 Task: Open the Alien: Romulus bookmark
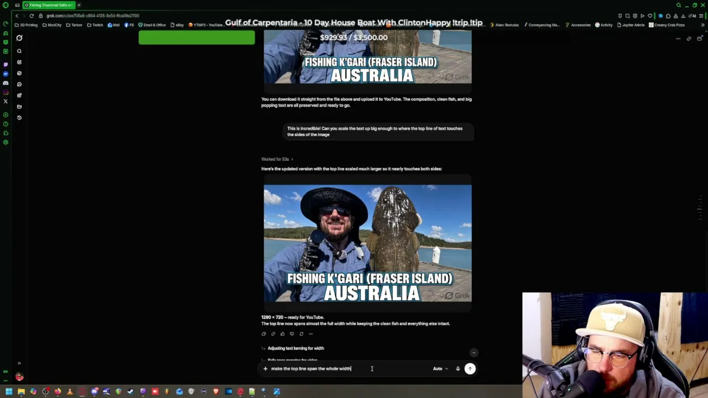pos(504,25)
